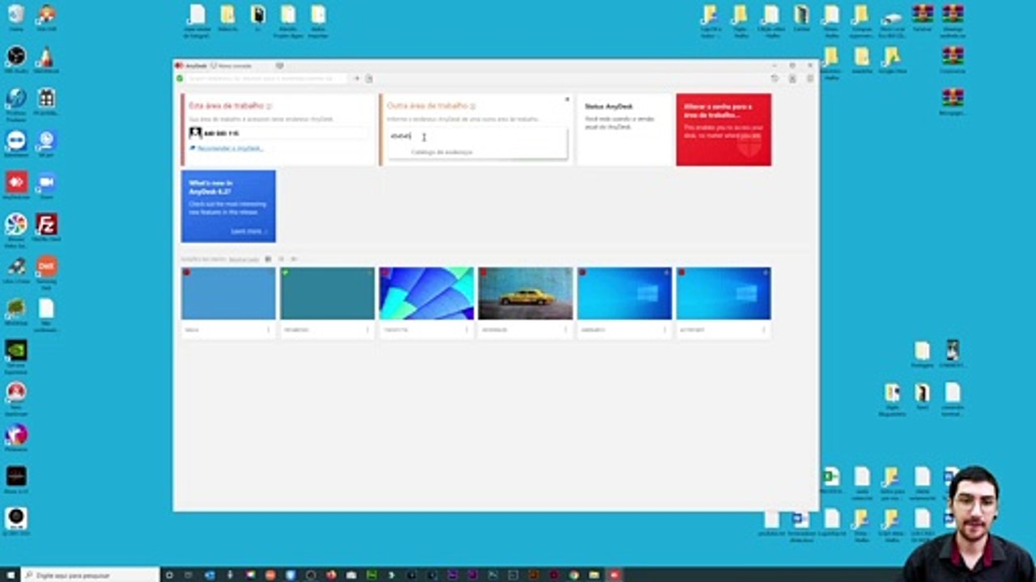This screenshot has height=582, width=1036.
Task: Click the Windows taskbar search box
Action: tap(89, 575)
